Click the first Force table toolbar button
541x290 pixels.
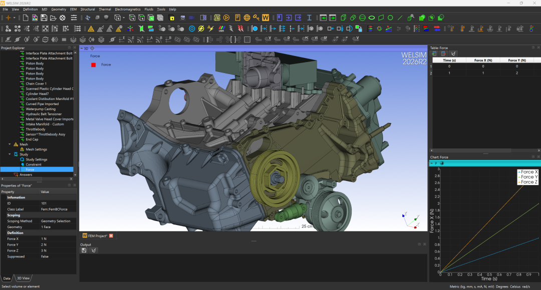tap(434, 53)
